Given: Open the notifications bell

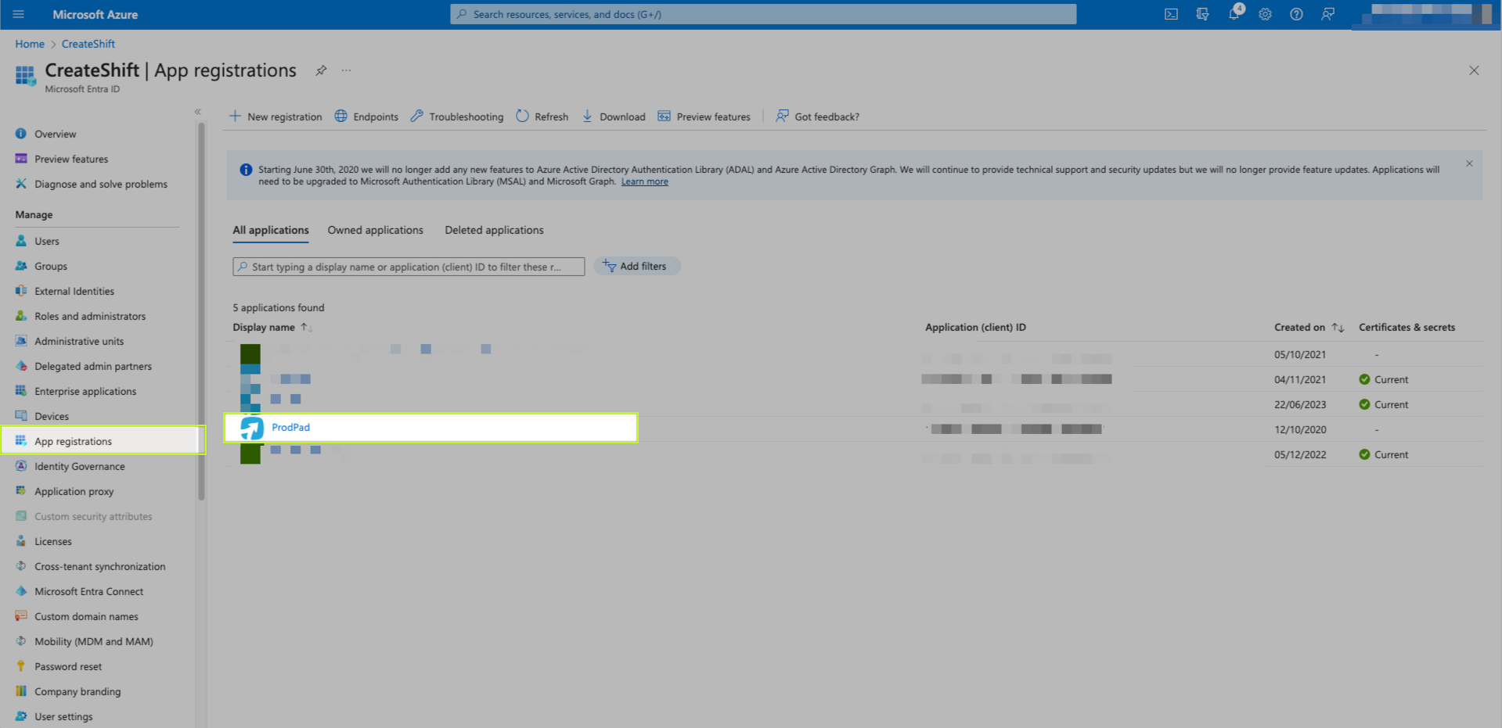Looking at the screenshot, I should click(x=1234, y=14).
